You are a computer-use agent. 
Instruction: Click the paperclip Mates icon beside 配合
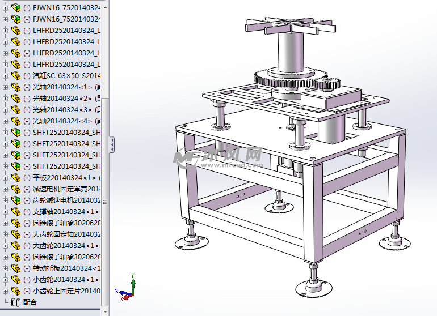(x=16, y=302)
